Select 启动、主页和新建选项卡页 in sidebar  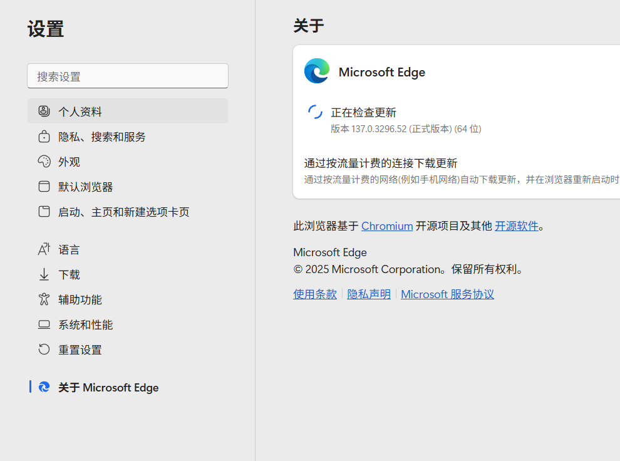(128, 212)
